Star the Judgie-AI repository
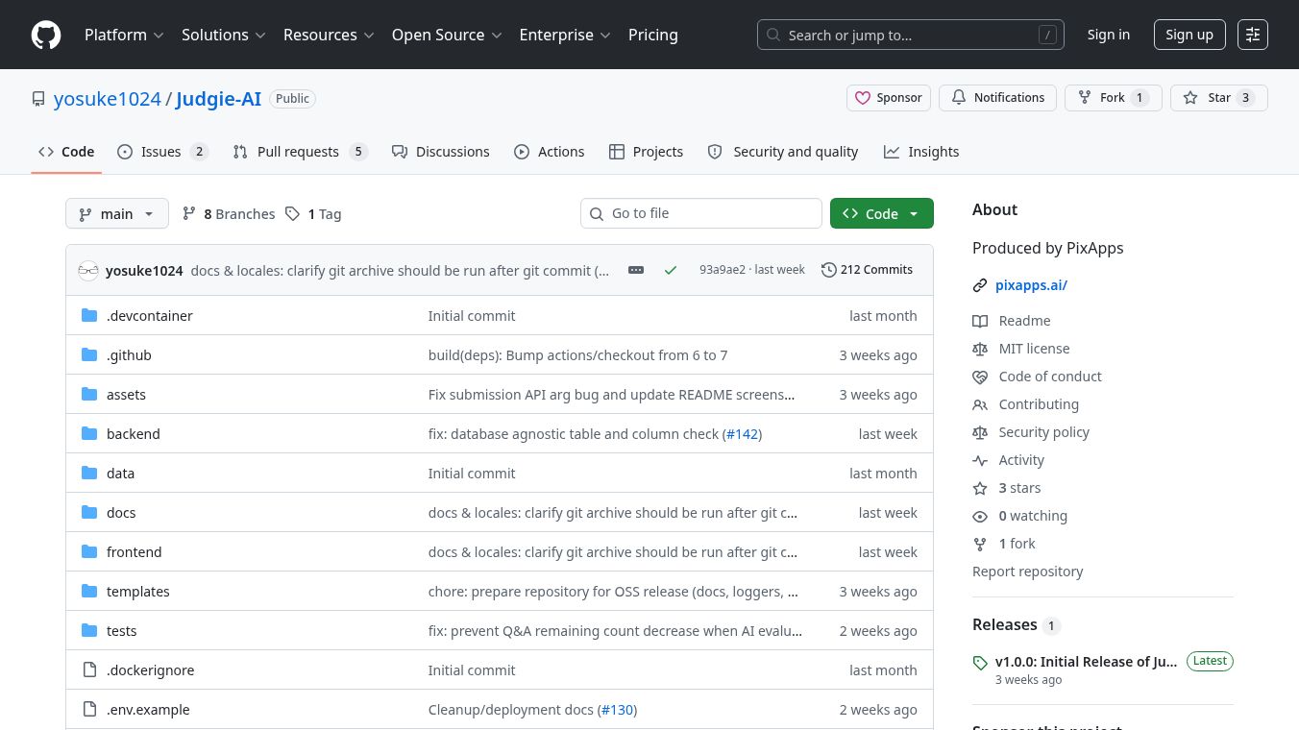 (1218, 98)
